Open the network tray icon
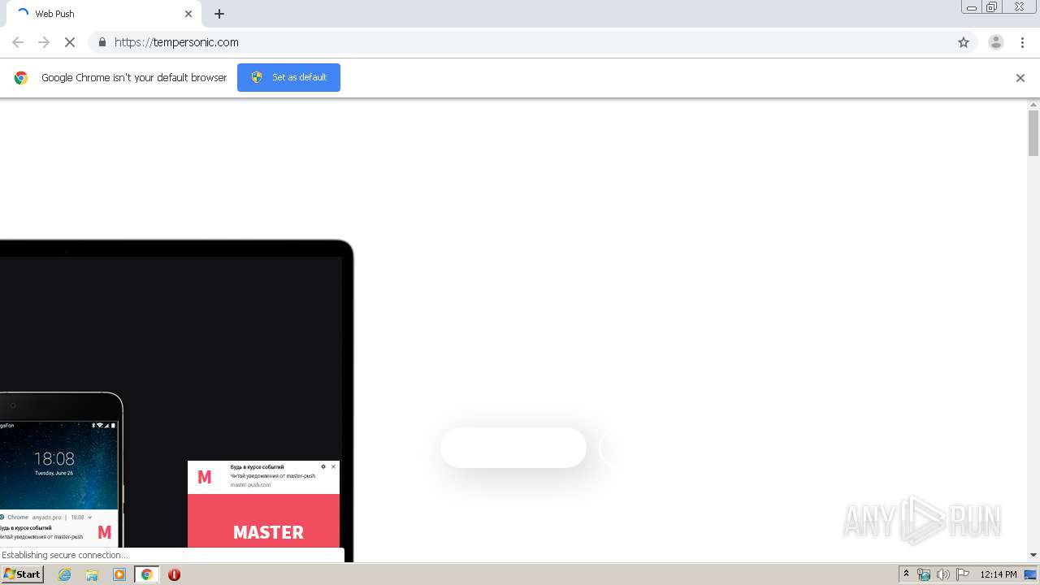 924,574
